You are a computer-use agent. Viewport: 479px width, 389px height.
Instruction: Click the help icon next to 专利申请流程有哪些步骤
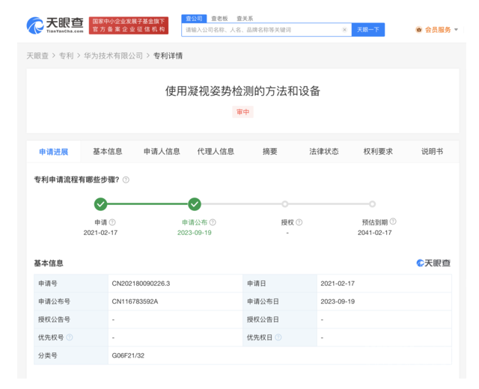[x=126, y=180]
